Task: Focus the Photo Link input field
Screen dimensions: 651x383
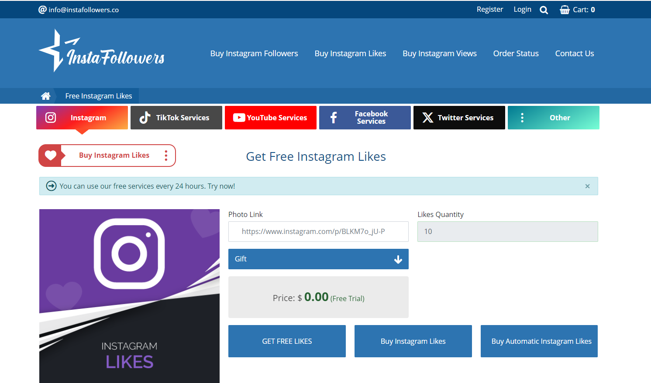Action: pyautogui.click(x=318, y=231)
